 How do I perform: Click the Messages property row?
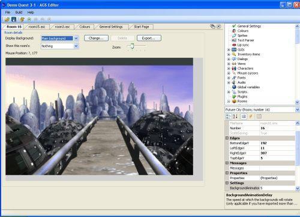click(x=262, y=168)
